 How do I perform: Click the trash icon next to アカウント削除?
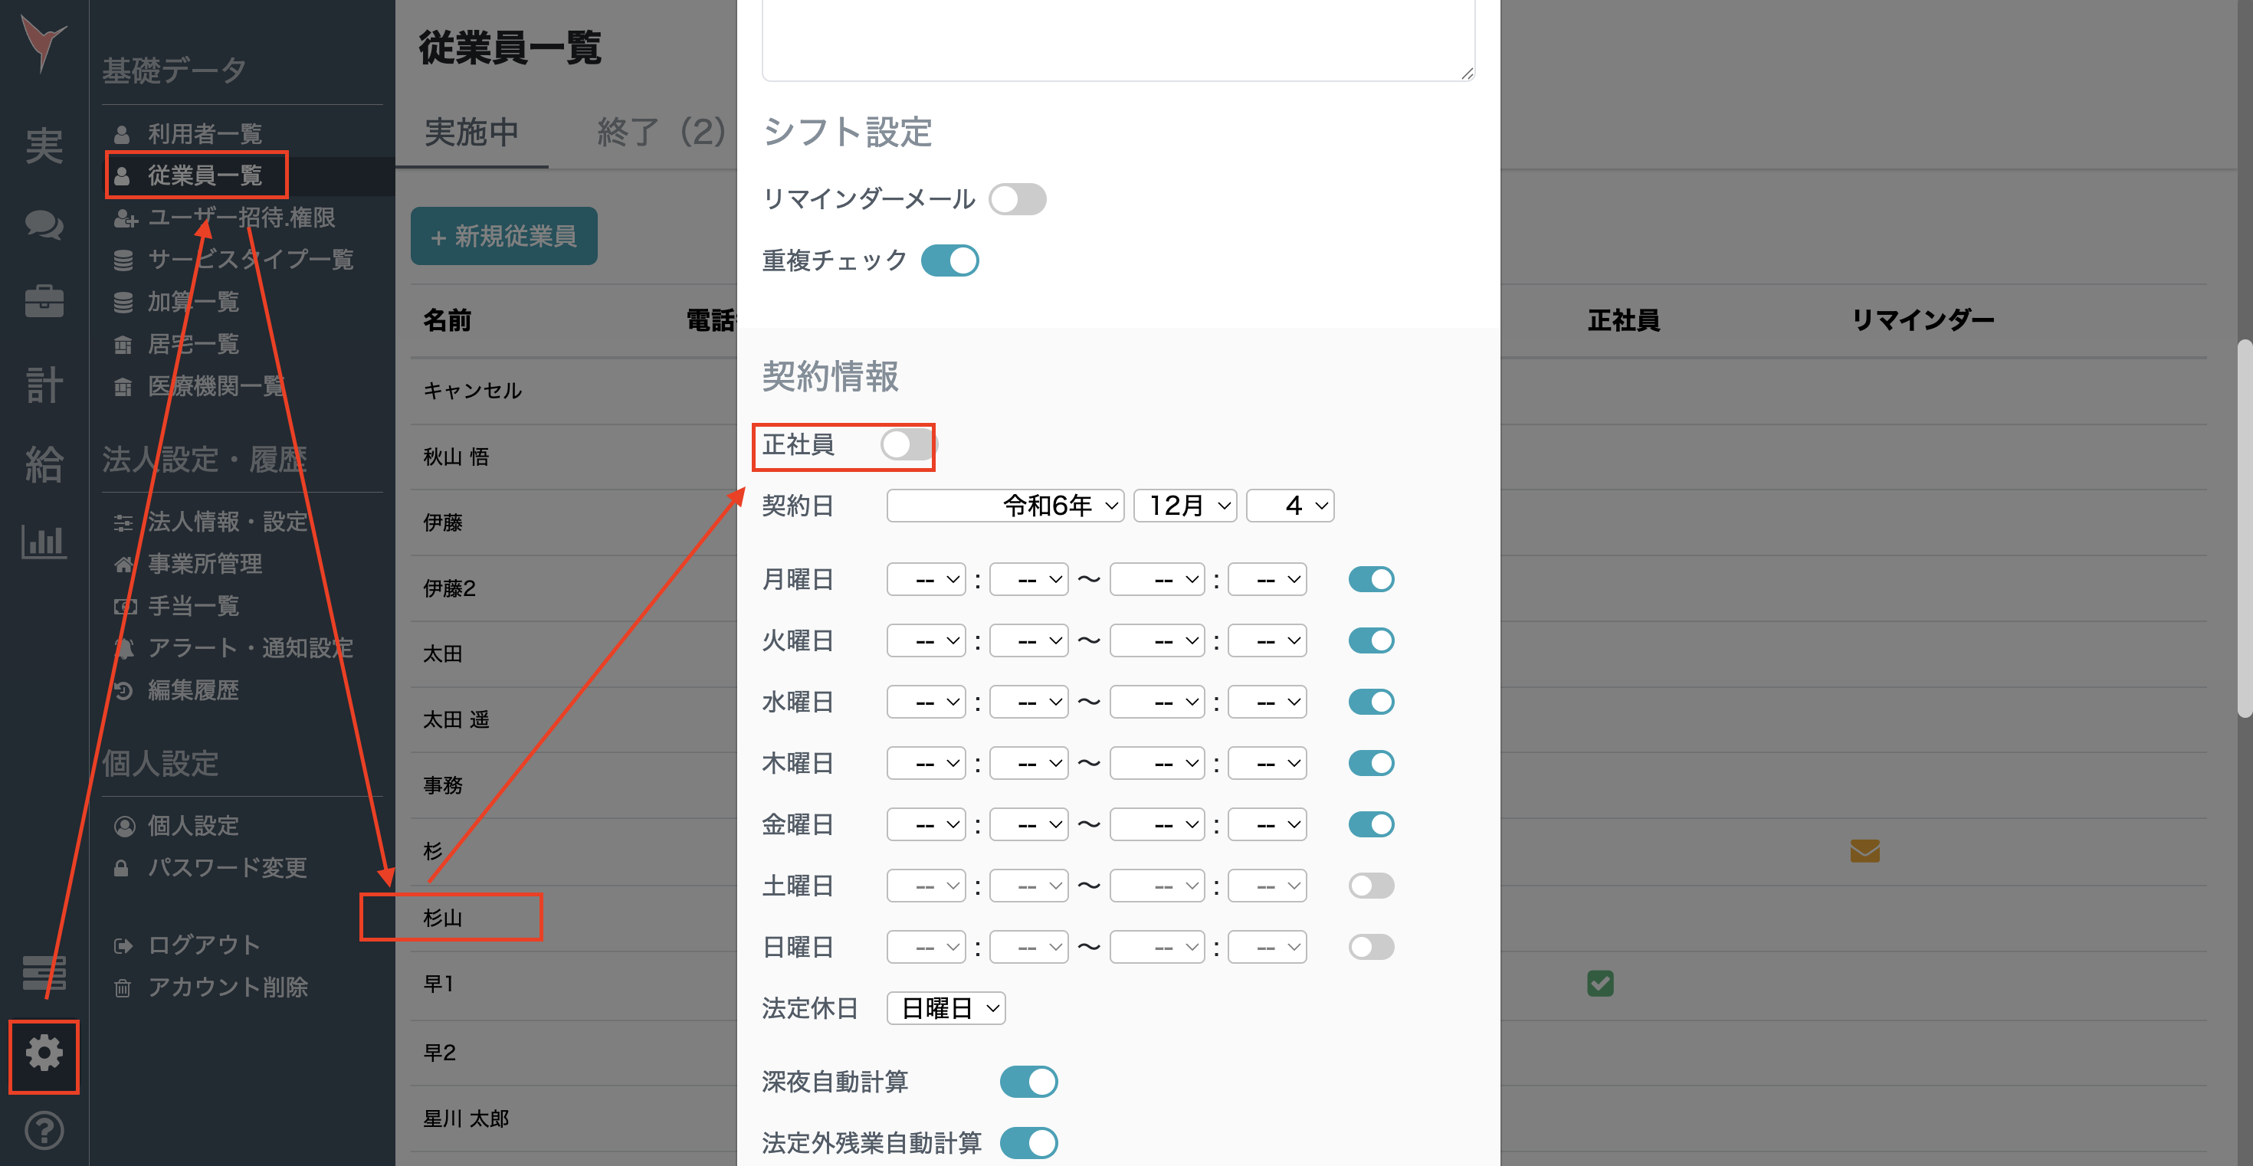click(123, 987)
